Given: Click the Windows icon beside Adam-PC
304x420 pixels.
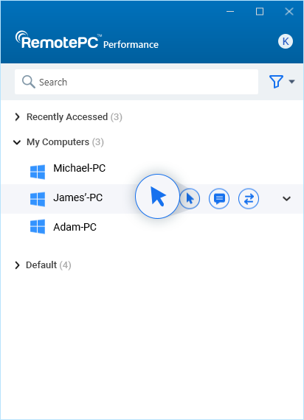Looking at the screenshot, I should pos(38,227).
